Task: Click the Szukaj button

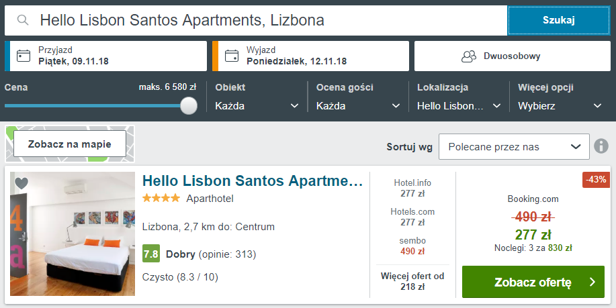Action: point(559,20)
